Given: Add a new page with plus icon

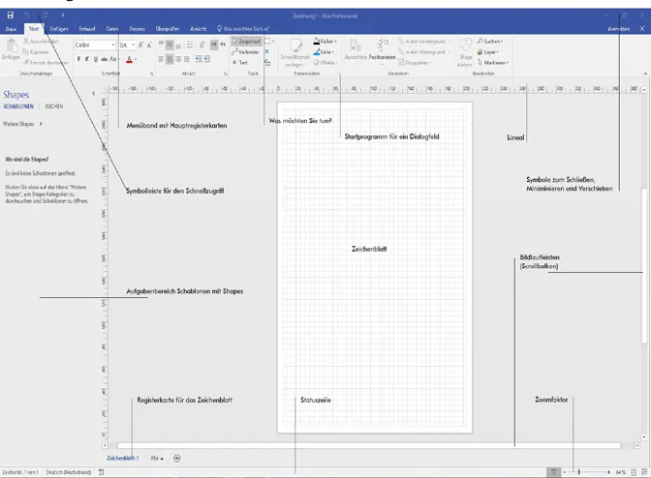Looking at the screenshot, I should 176,458.
